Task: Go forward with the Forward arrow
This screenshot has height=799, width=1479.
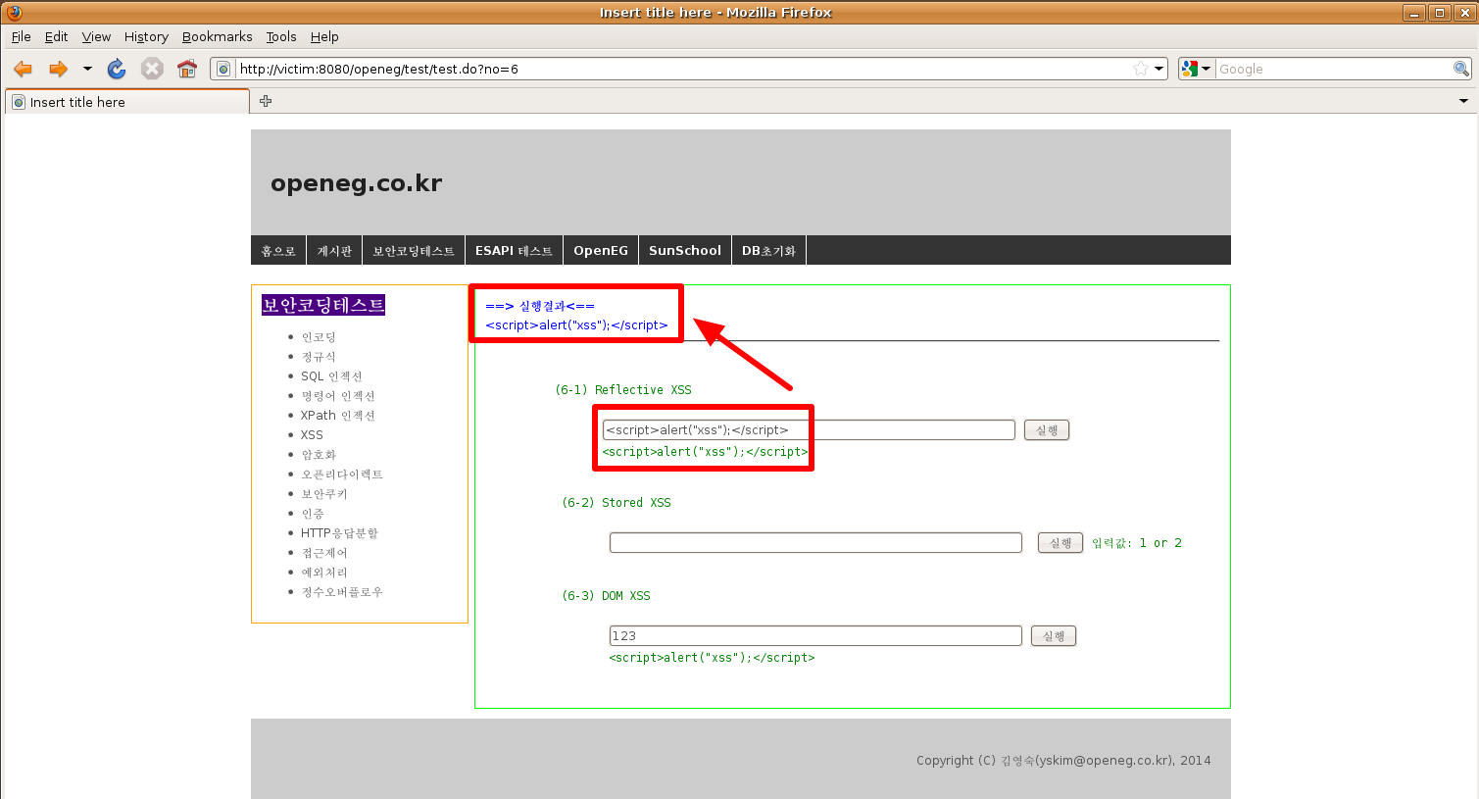Action: click(58, 69)
